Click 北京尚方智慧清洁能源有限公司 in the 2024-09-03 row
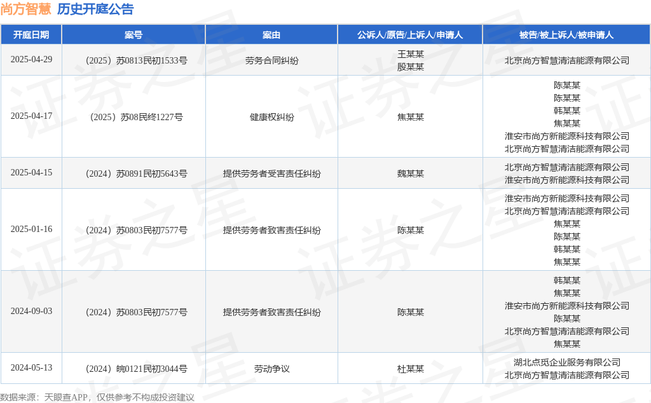Viewport: 651px width, 403px height. click(566, 331)
